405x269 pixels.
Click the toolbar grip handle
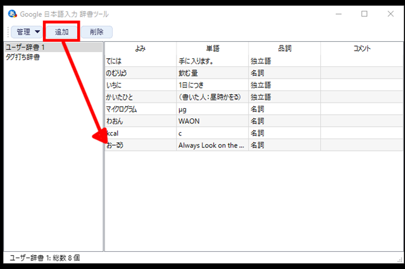point(8,32)
